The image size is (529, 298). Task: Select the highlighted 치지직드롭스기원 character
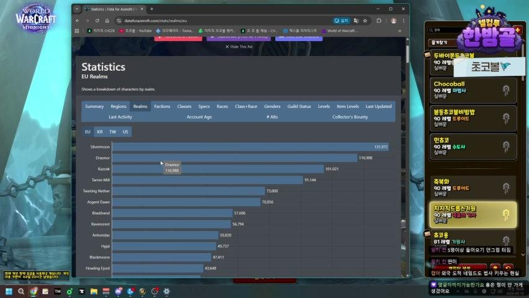(x=473, y=215)
